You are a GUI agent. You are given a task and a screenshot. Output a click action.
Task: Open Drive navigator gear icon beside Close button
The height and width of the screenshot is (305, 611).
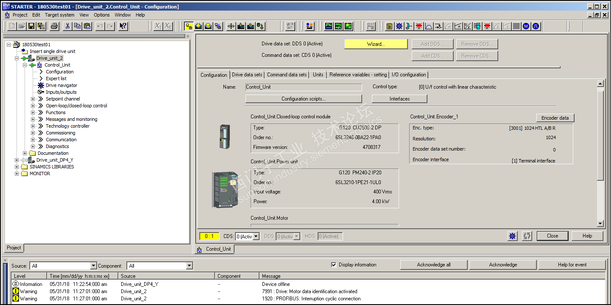(513, 236)
